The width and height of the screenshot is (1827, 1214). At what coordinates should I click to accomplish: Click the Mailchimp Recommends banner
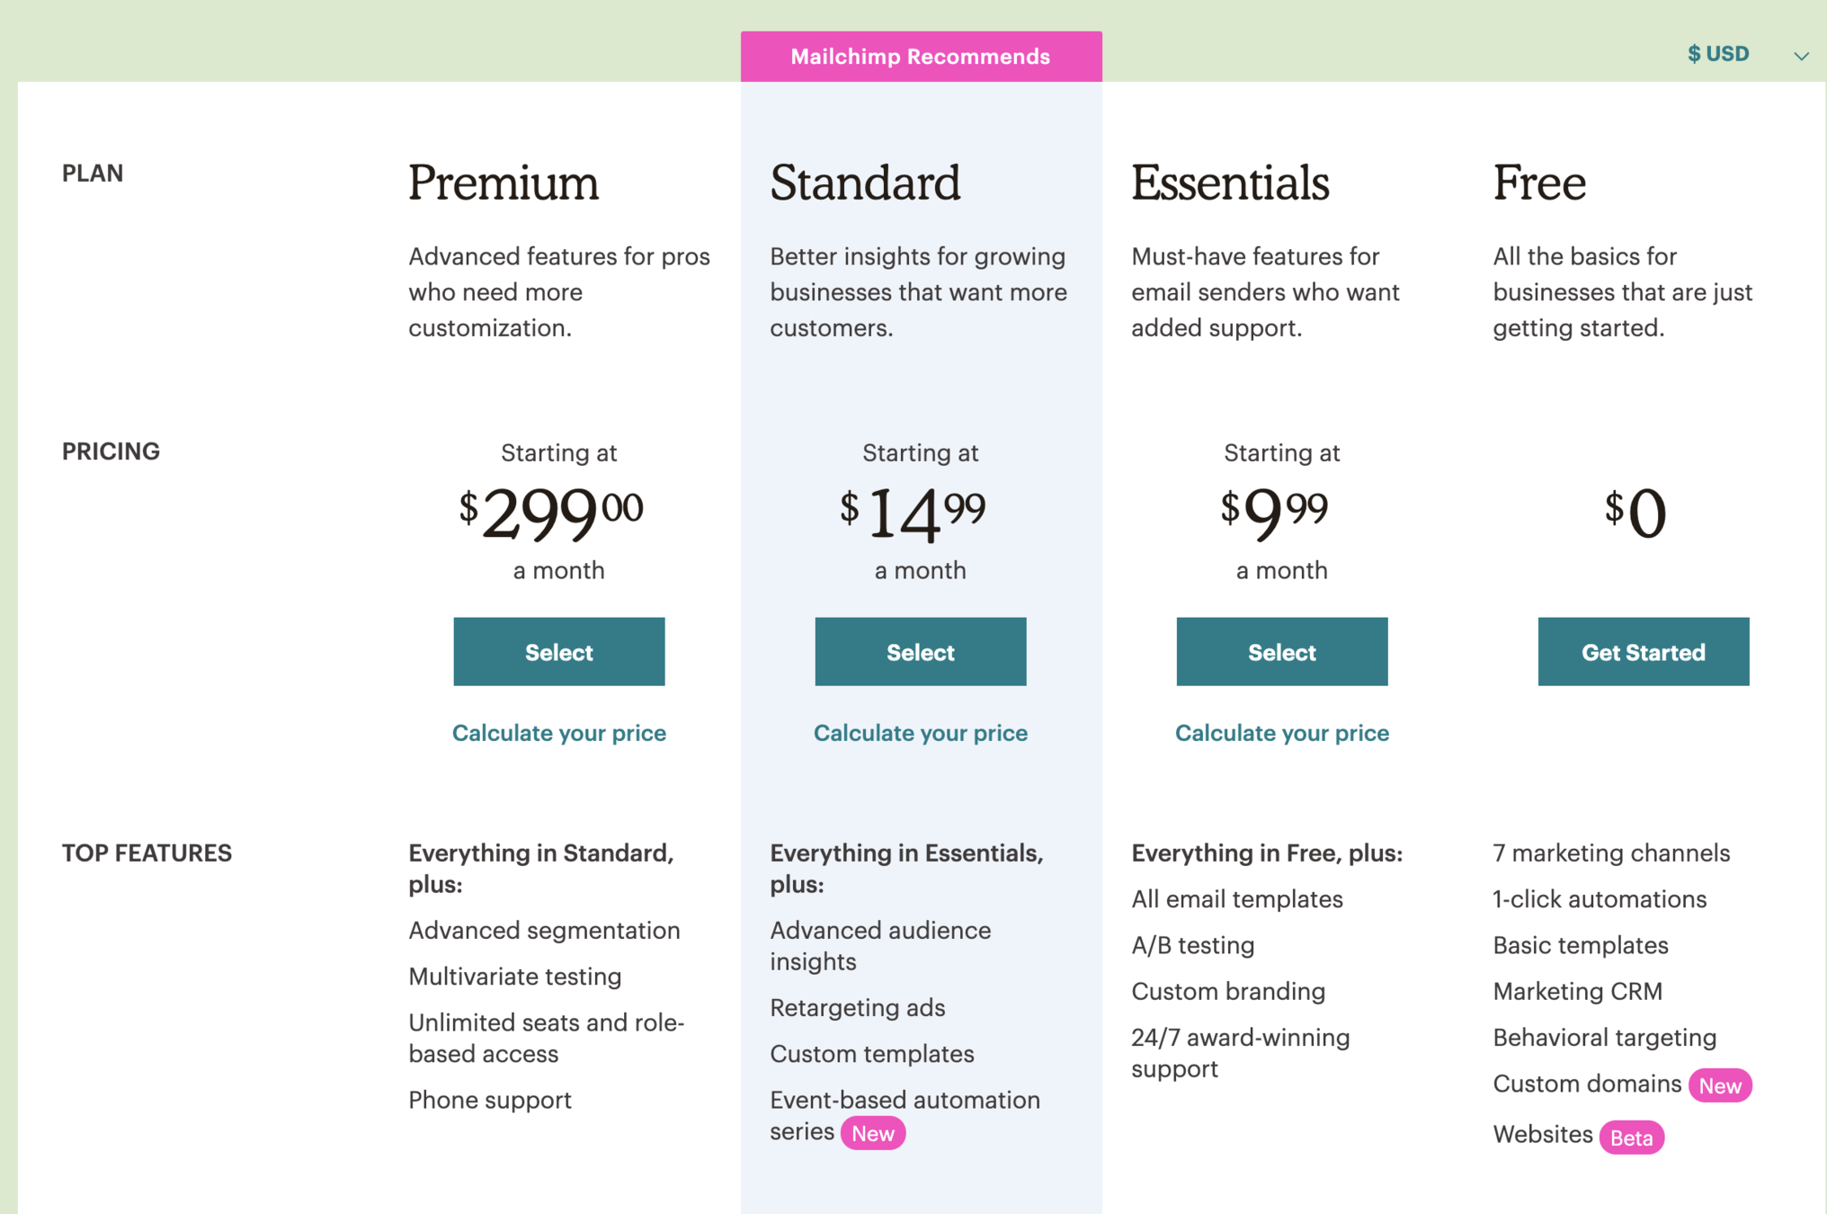921,57
